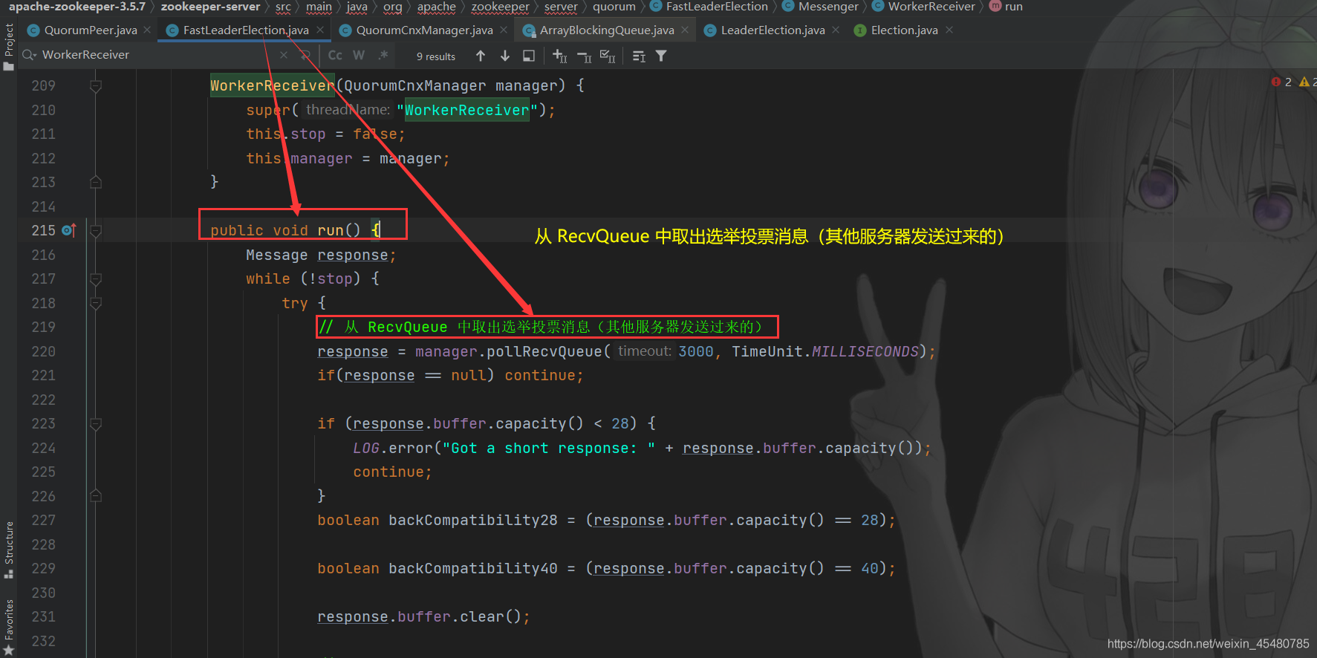Switch to FastLeaderElection.java tab
The width and height of the screenshot is (1317, 658).
coord(246,30)
